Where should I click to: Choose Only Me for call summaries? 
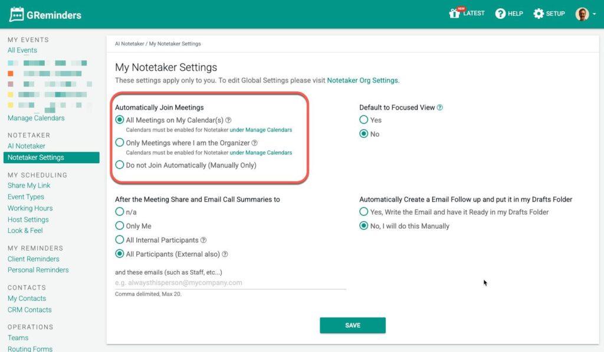coord(120,226)
